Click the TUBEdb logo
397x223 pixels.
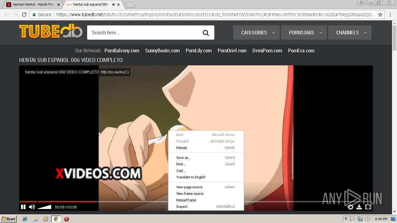(x=51, y=31)
